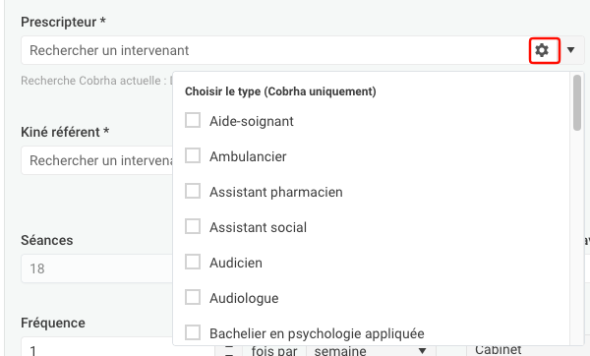Focus the Kiné référent search field
Image resolution: width=590 pixels, height=356 pixels.
[x=97, y=160]
